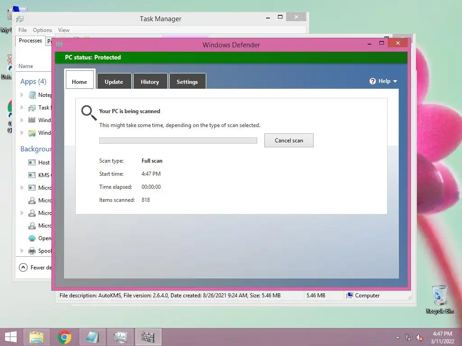Minimize the Windows Defender window
Viewport: 462px width, 346px height.
[x=370, y=44]
